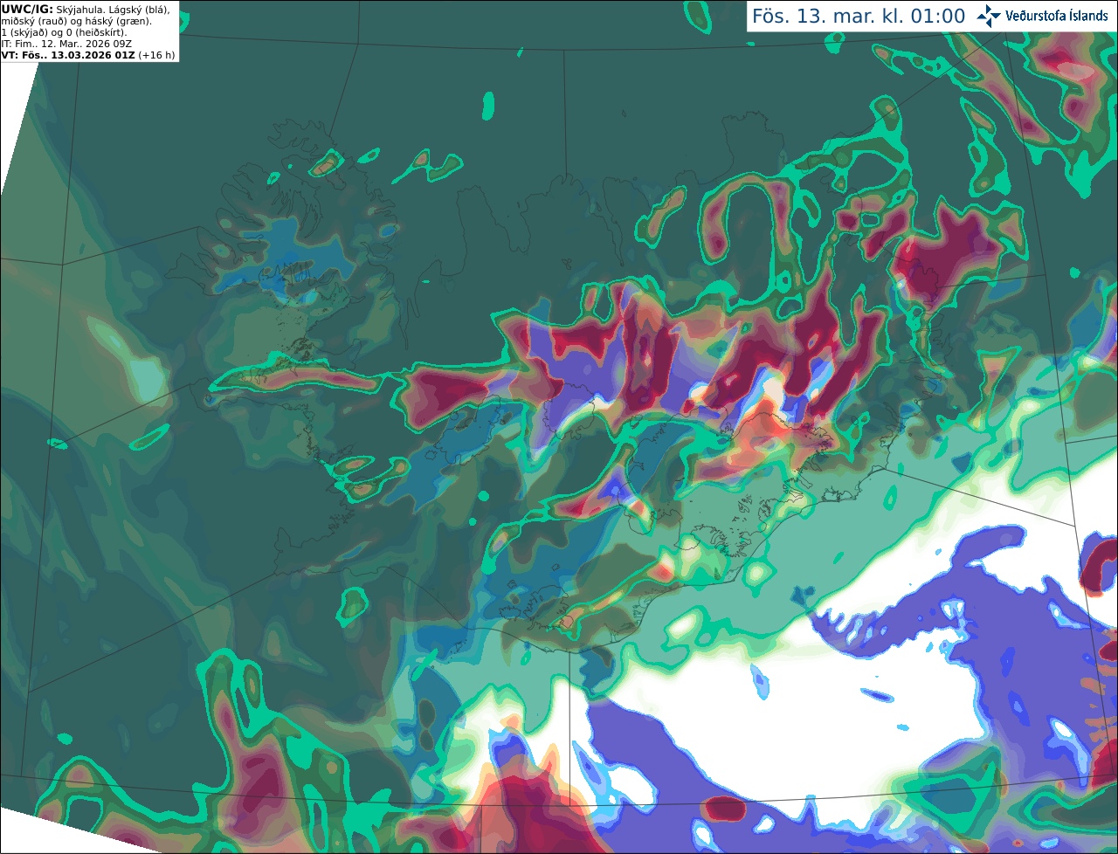Click the "Veðurstofa Íslands" name text
Viewport: 1118px width, 854px height.
(x=1057, y=16)
